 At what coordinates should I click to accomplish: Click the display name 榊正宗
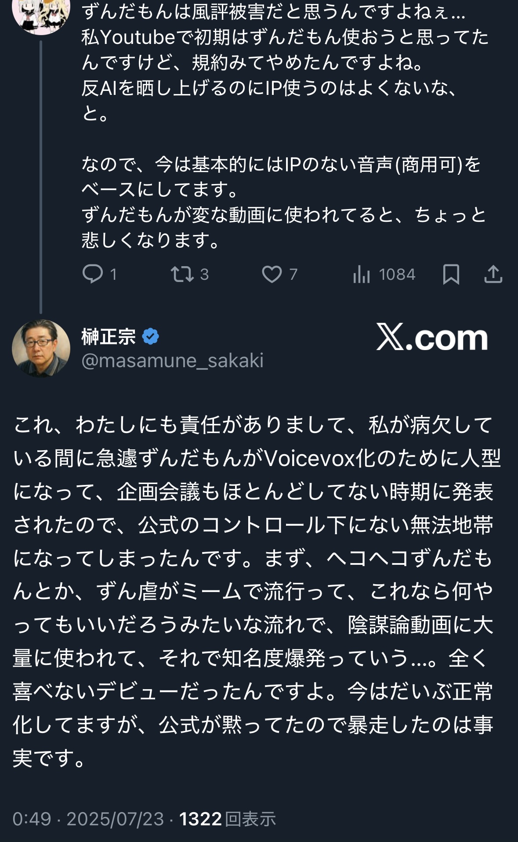coord(109,337)
